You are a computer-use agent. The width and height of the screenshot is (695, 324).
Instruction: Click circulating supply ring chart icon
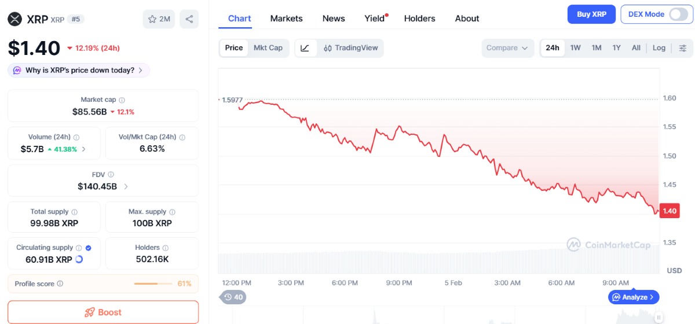tap(79, 260)
